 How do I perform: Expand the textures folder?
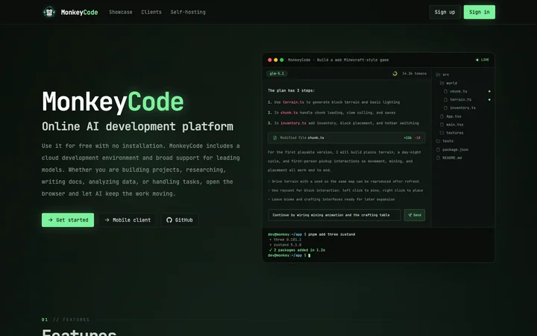click(451, 133)
